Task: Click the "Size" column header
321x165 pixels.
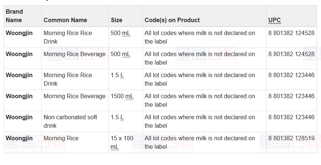Action: tap(116, 20)
